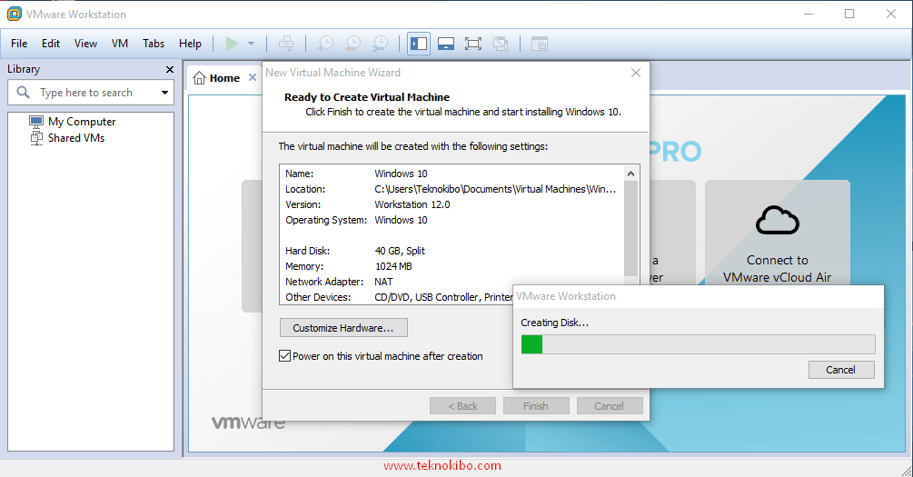Click the 40 GB, Split hard disk value
Image resolution: width=913 pixels, height=477 pixels.
coord(400,251)
